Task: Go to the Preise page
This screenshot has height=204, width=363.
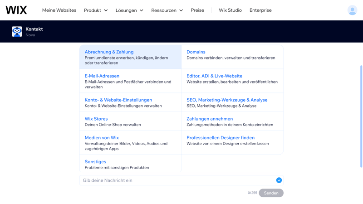Action: pyautogui.click(x=197, y=10)
